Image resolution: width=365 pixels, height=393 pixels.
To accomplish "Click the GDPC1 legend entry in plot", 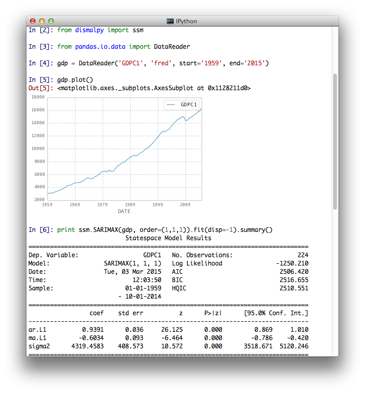I will coord(181,104).
